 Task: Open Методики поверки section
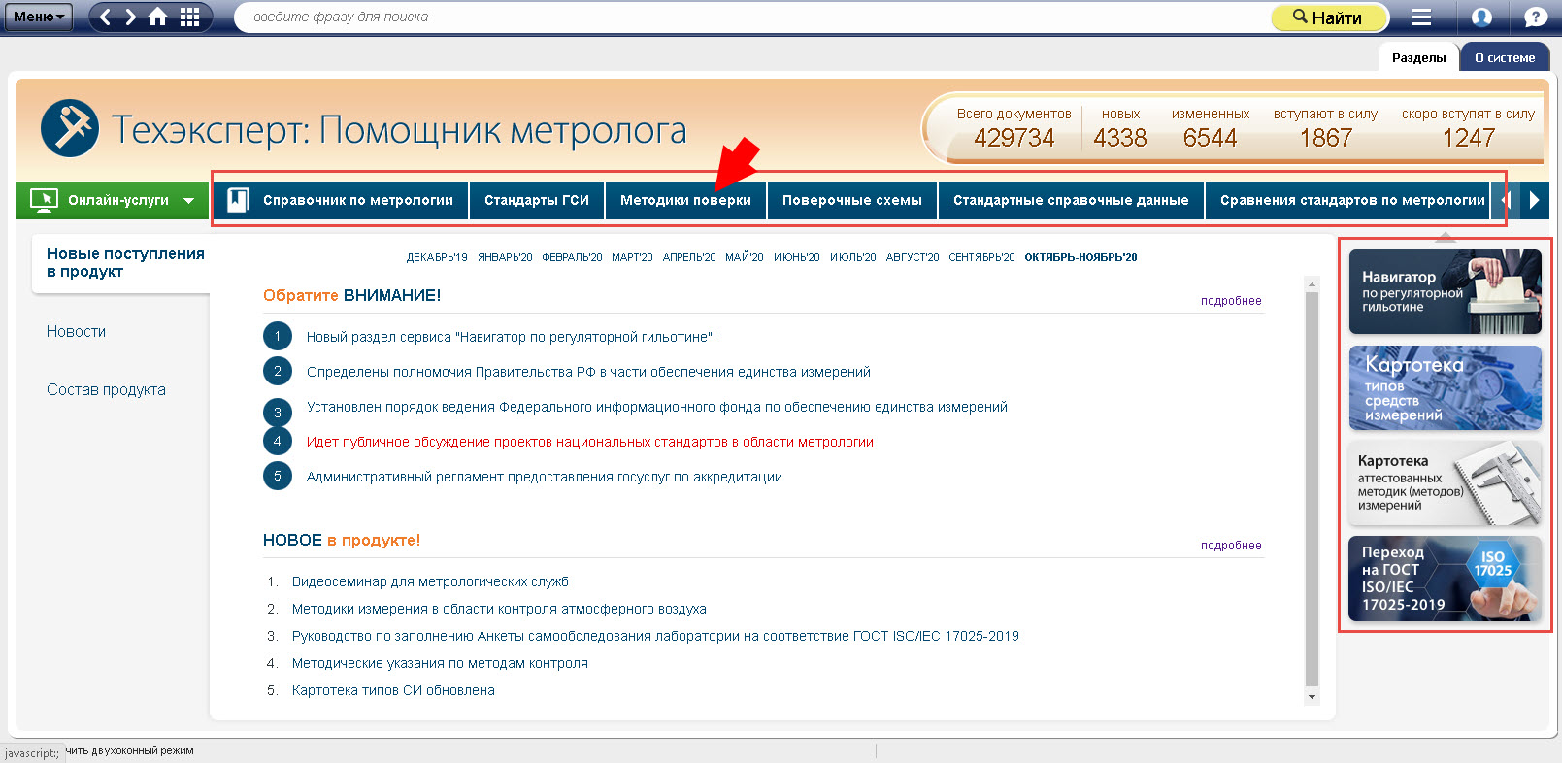click(685, 200)
